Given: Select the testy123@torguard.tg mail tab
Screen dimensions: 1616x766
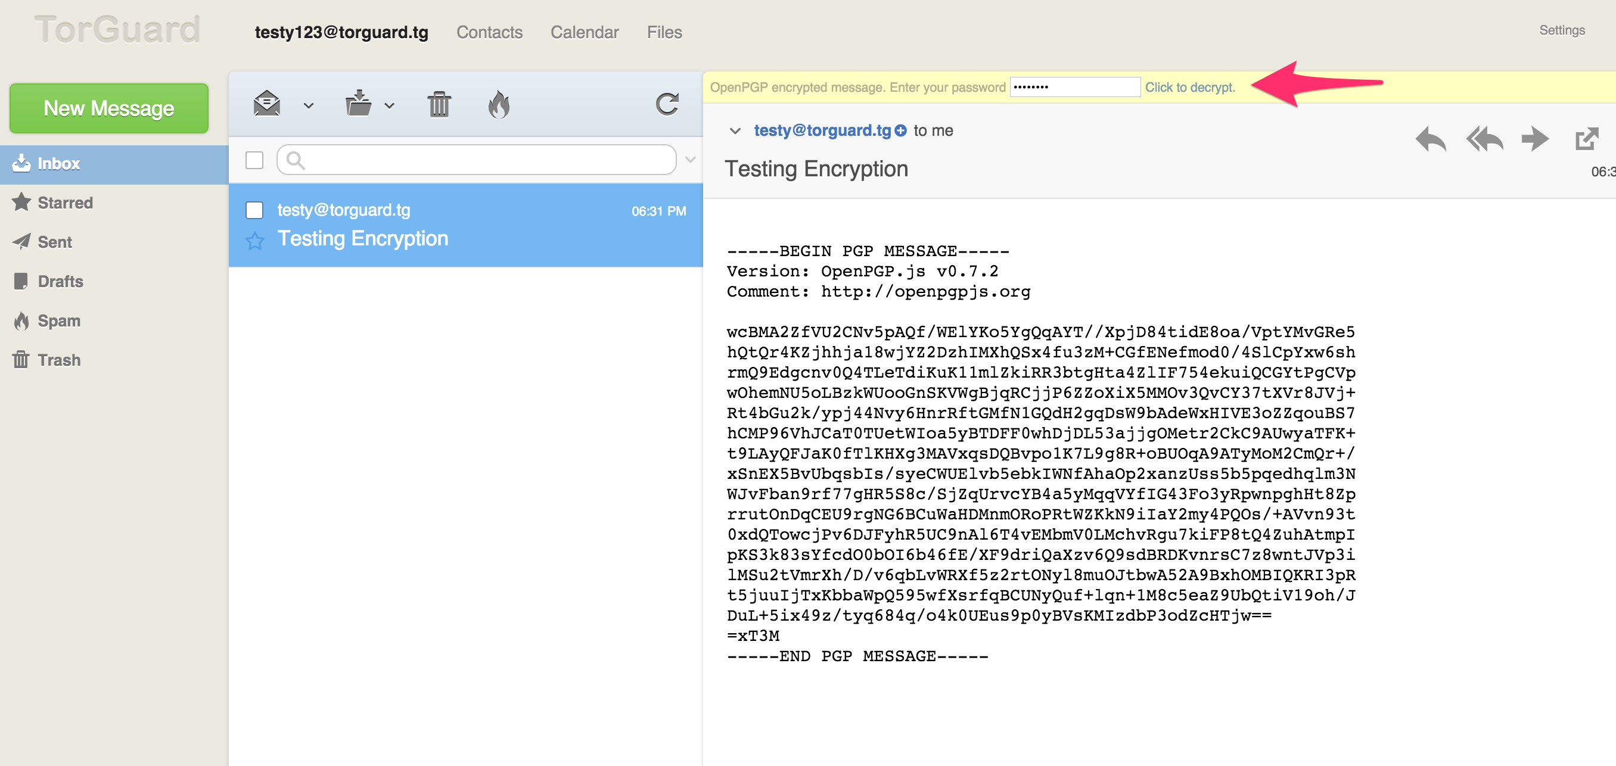Looking at the screenshot, I should point(342,32).
